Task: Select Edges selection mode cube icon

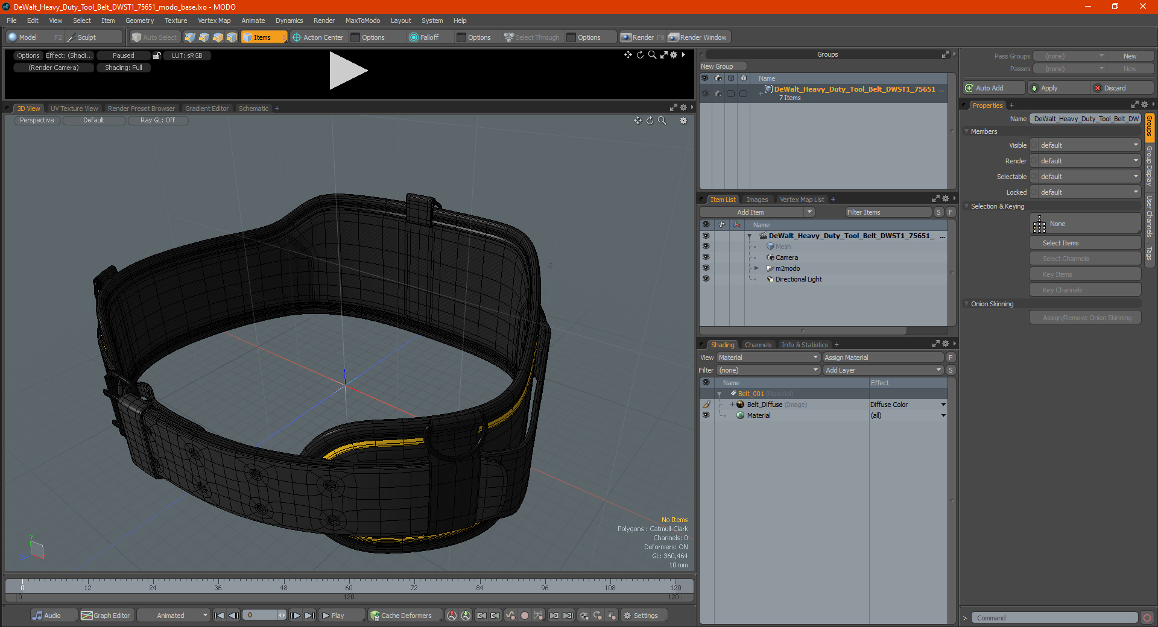Action: click(204, 37)
